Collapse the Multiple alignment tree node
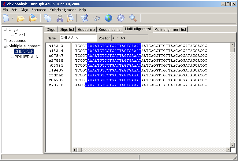The width and height of the screenshot is (238, 161). [5, 46]
